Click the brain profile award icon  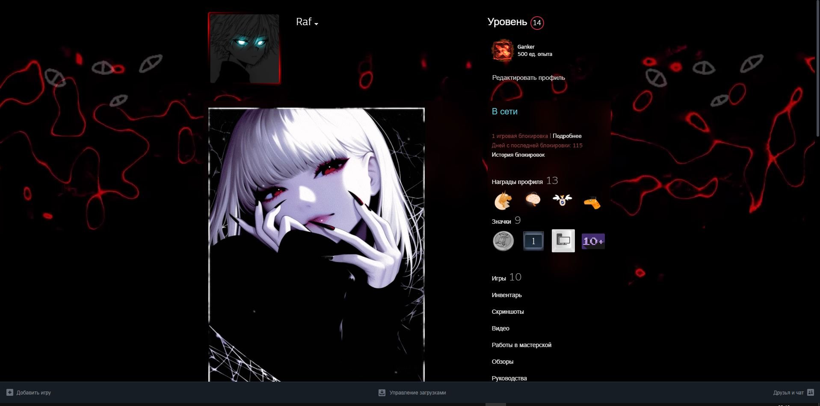coord(533,200)
